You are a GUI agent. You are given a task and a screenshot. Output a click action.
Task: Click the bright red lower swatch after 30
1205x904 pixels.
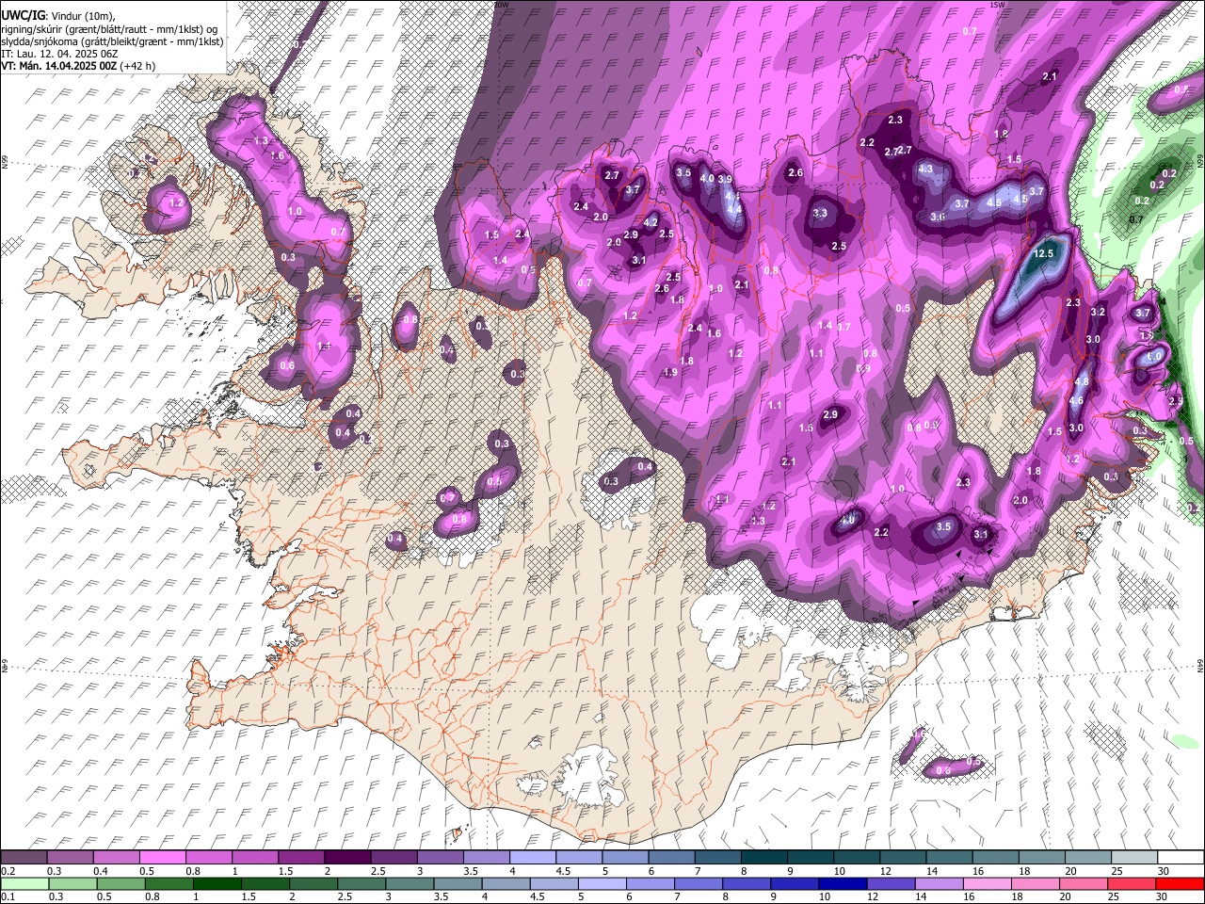click(x=1180, y=883)
